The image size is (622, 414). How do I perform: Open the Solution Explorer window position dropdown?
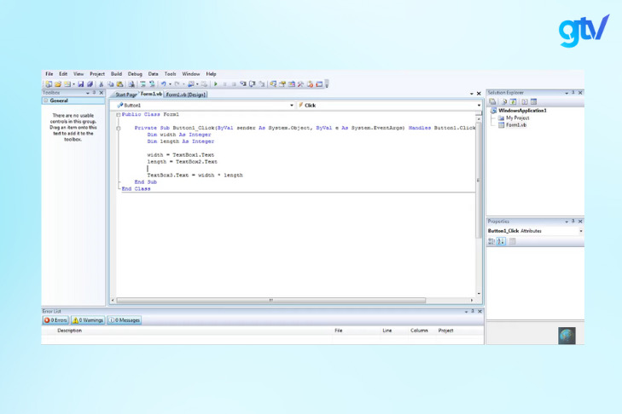click(x=567, y=93)
